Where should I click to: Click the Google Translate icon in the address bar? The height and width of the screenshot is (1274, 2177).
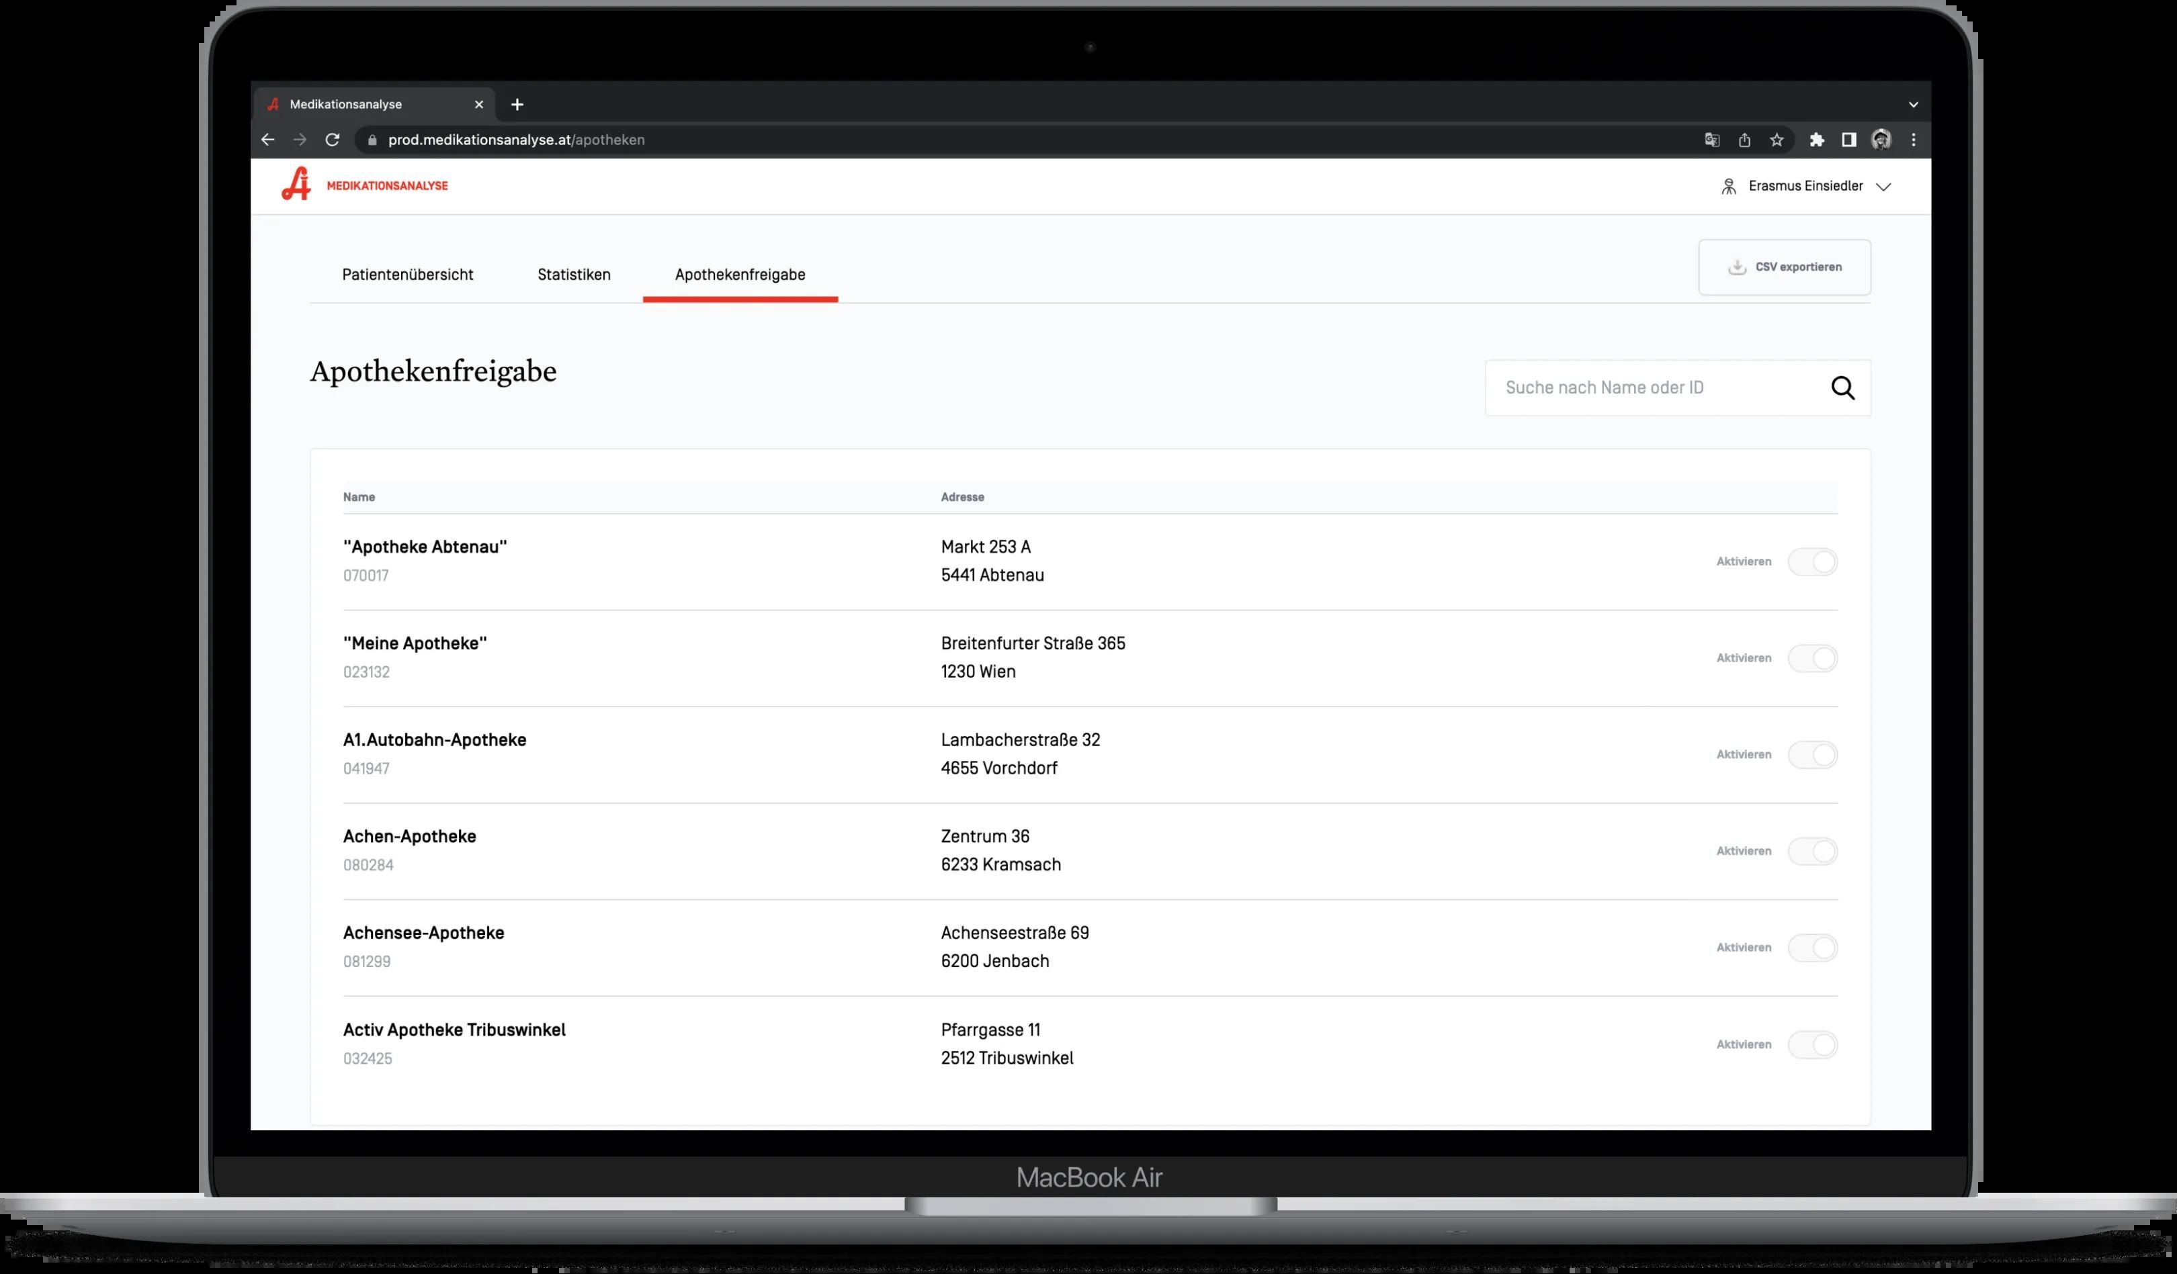pyautogui.click(x=1711, y=140)
